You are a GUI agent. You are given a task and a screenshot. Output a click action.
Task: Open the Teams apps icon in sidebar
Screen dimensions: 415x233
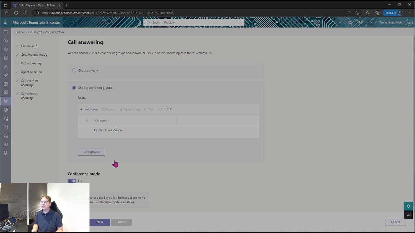coord(6,75)
